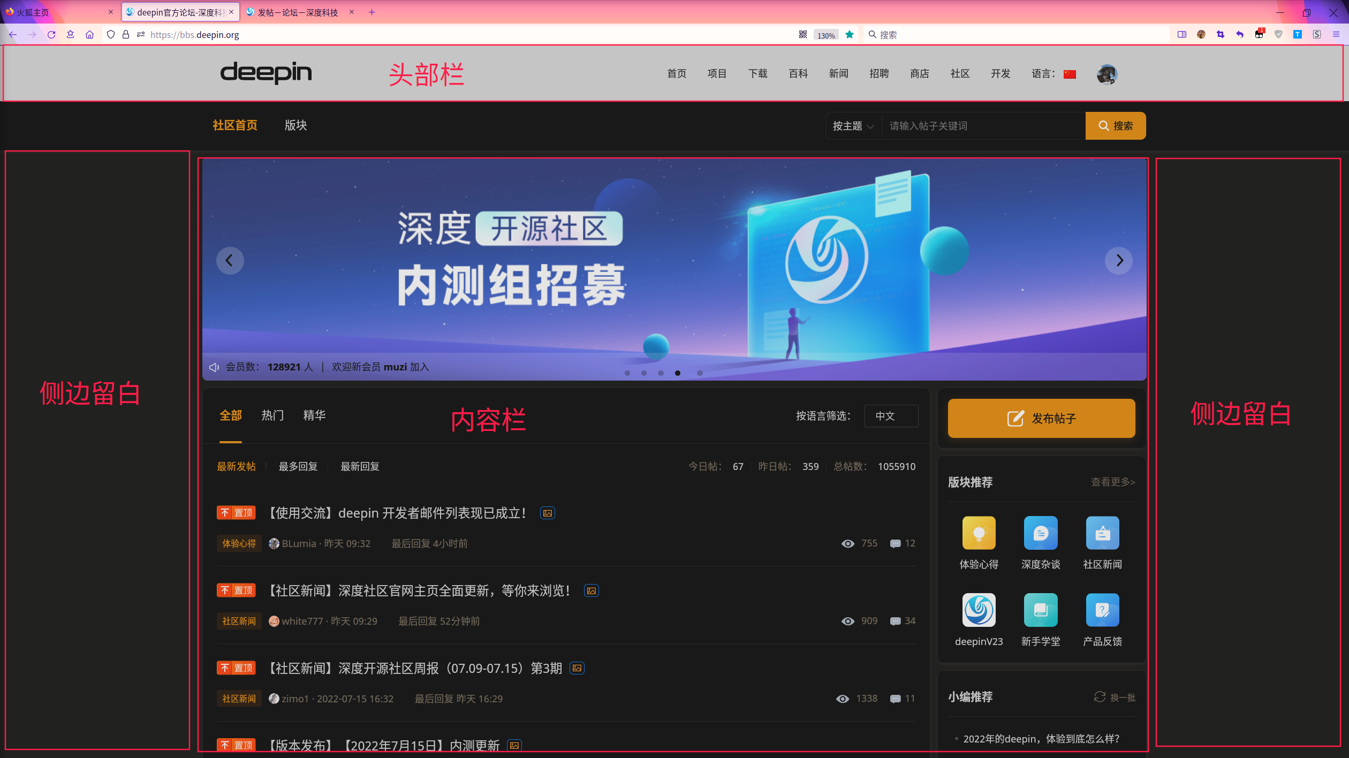Open the 体验心得 section icon
Screen dimensions: 1349x758
tap(979, 533)
